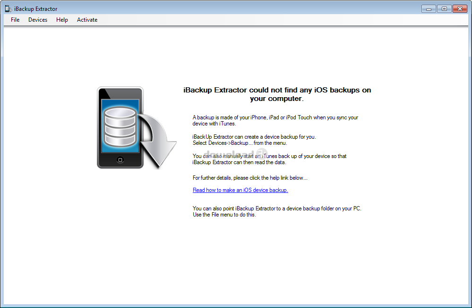
Task: Click the 'could not find any iOS backups' heading
Action: point(277,94)
